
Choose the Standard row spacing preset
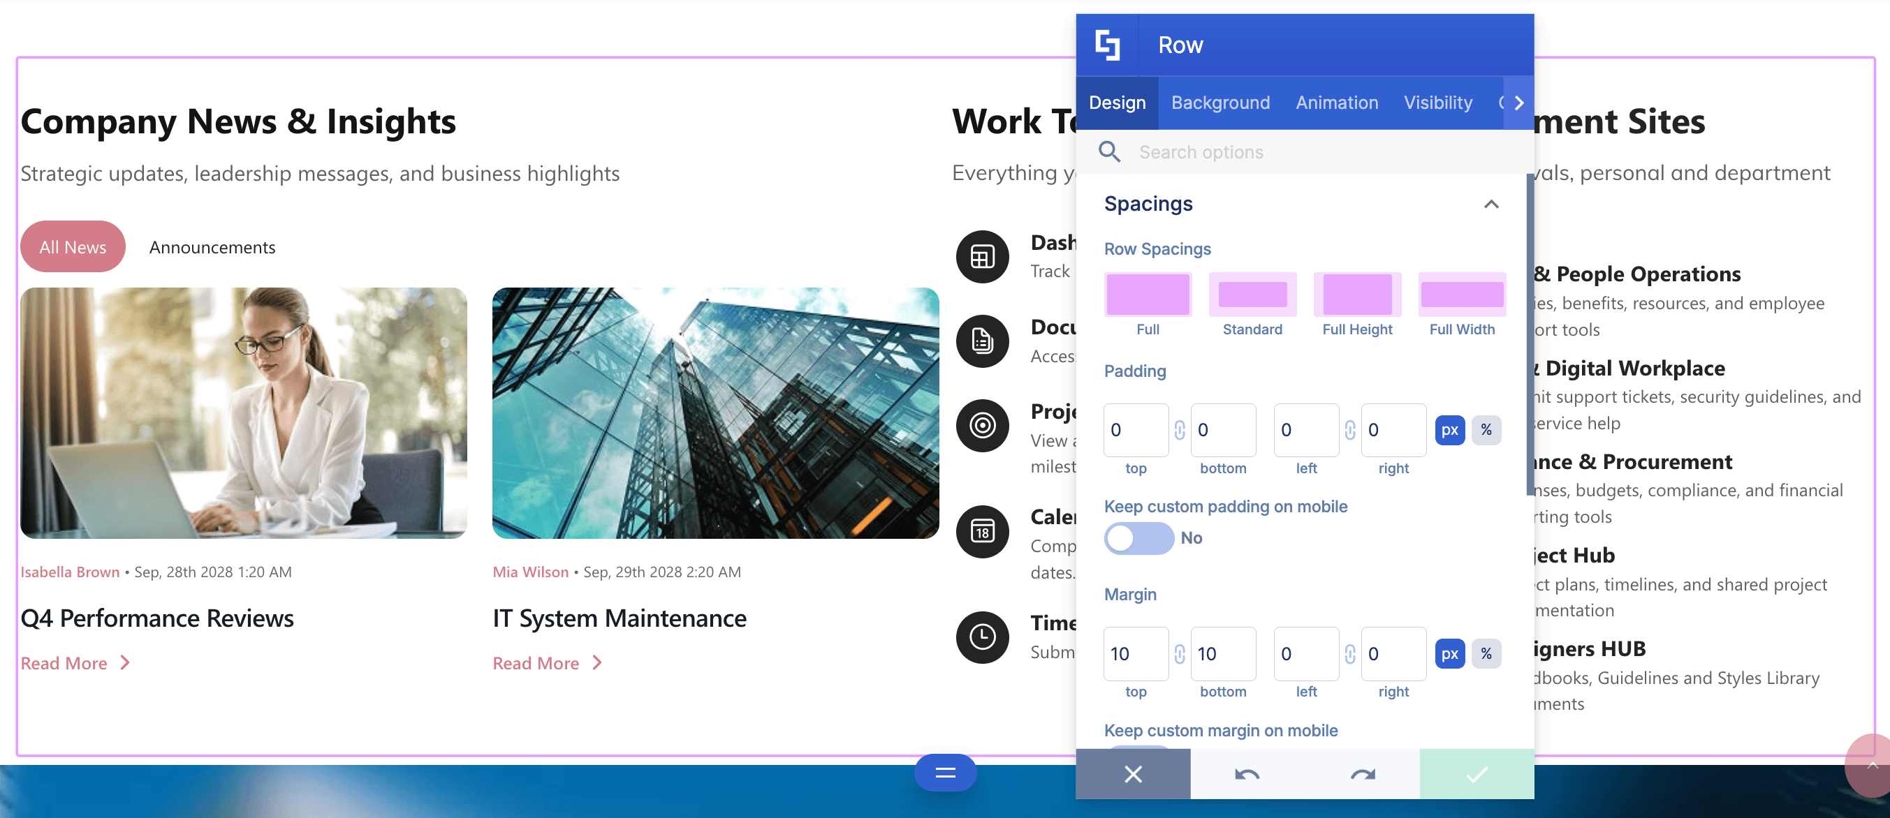1252,304
